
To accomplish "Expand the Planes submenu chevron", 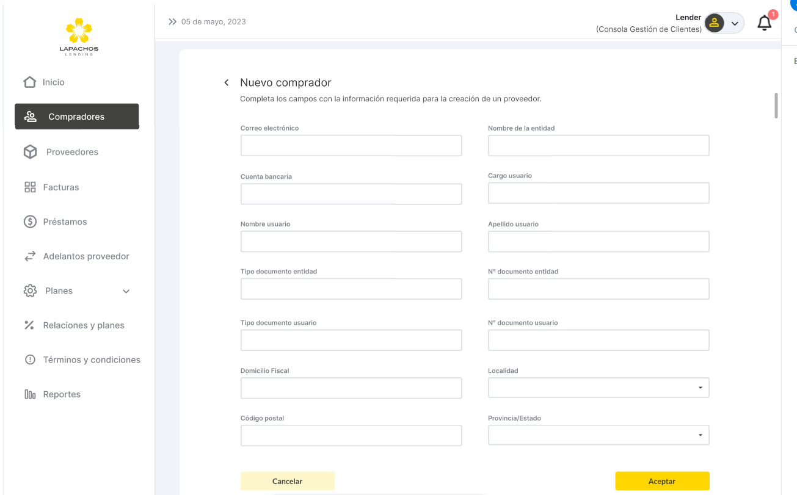I will tap(126, 291).
